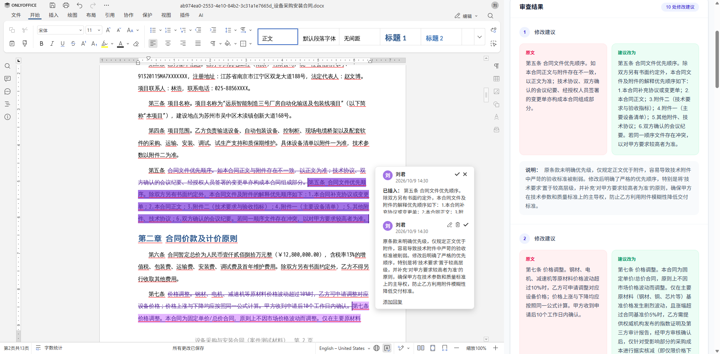Pick the font color swatch
Screen dimensions: 720x354
pyautogui.click(x=120, y=43)
